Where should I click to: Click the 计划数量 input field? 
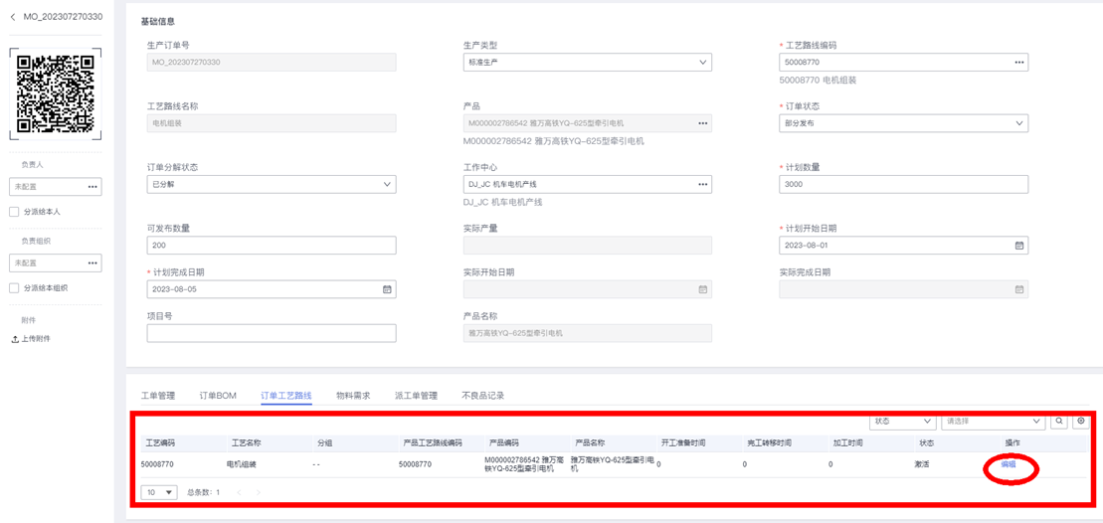904,184
